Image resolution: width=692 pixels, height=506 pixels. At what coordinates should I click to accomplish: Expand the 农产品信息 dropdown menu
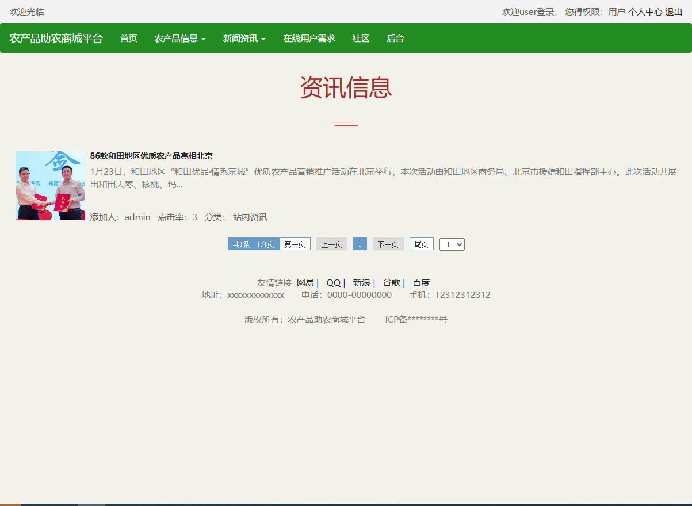point(180,38)
